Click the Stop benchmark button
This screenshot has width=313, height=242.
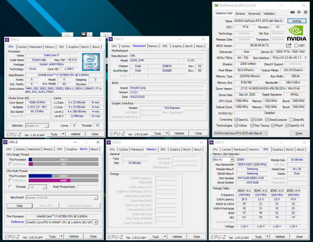coord(19,206)
